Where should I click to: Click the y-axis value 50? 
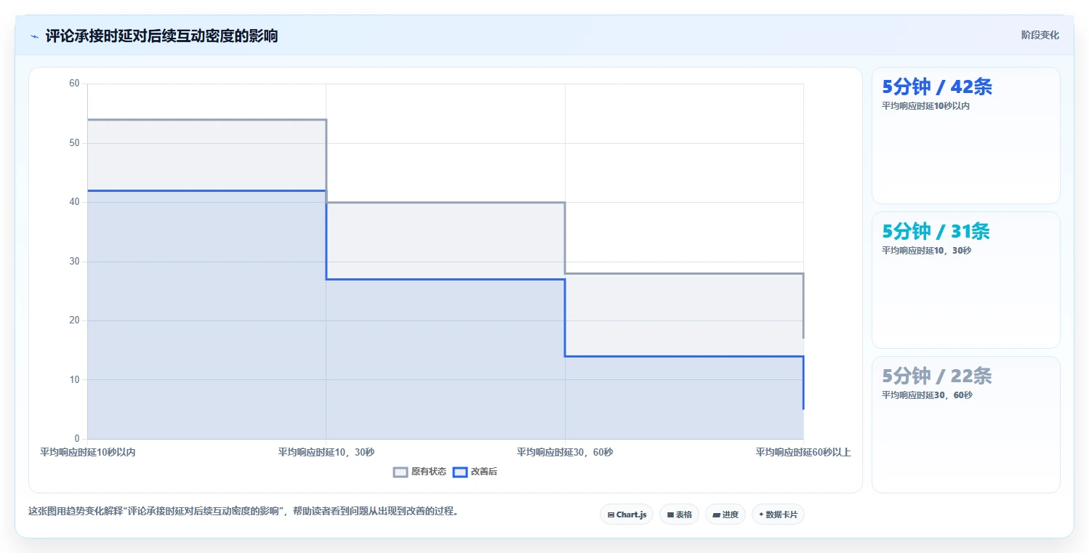(74, 143)
